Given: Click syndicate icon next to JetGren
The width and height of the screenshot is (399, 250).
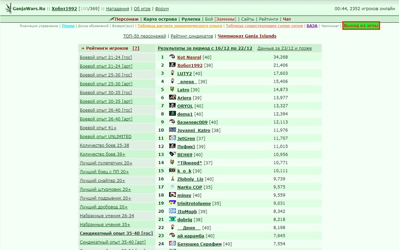Looking at the screenshot, I should click(x=172, y=138).
